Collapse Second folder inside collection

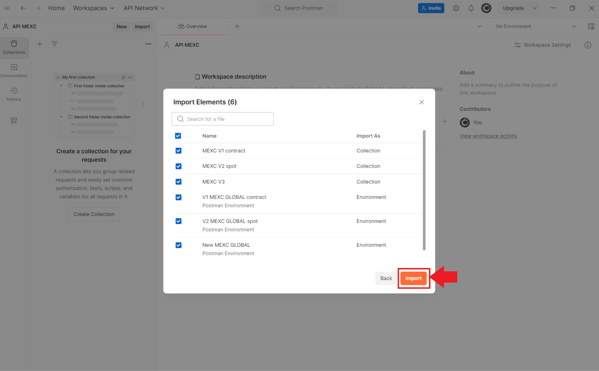pyautogui.click(x=61, y=117)
